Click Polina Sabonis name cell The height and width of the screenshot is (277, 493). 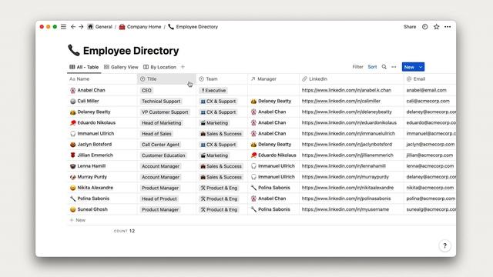point(102,199)
